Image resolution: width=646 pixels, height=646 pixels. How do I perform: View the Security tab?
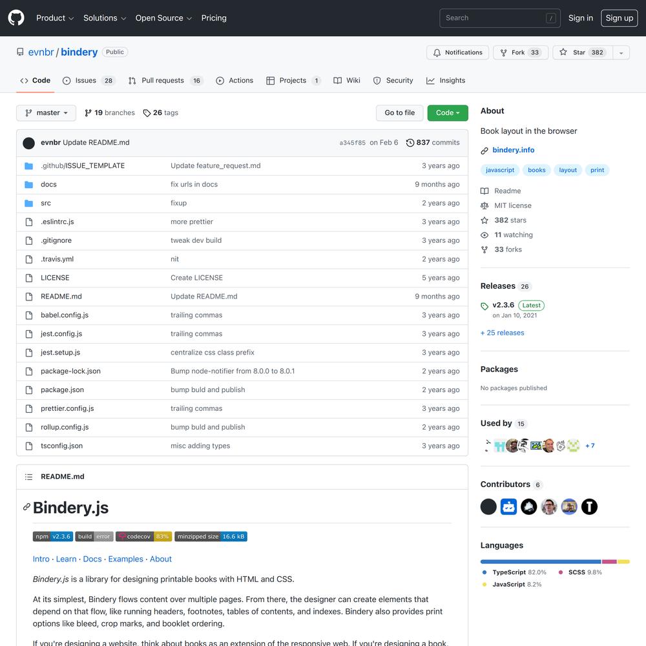393,81
